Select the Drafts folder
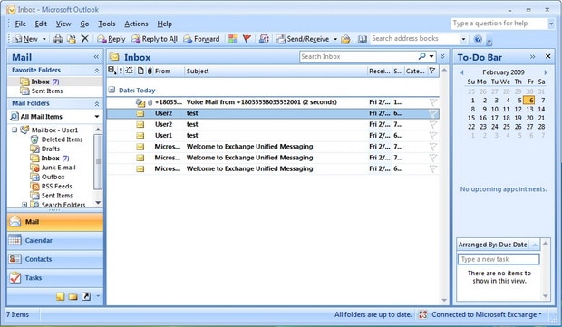The image size is (562, 327). (51, 149)
